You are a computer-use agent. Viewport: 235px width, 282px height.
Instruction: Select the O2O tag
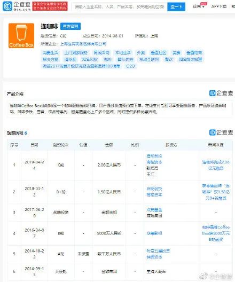coord(130,66)
